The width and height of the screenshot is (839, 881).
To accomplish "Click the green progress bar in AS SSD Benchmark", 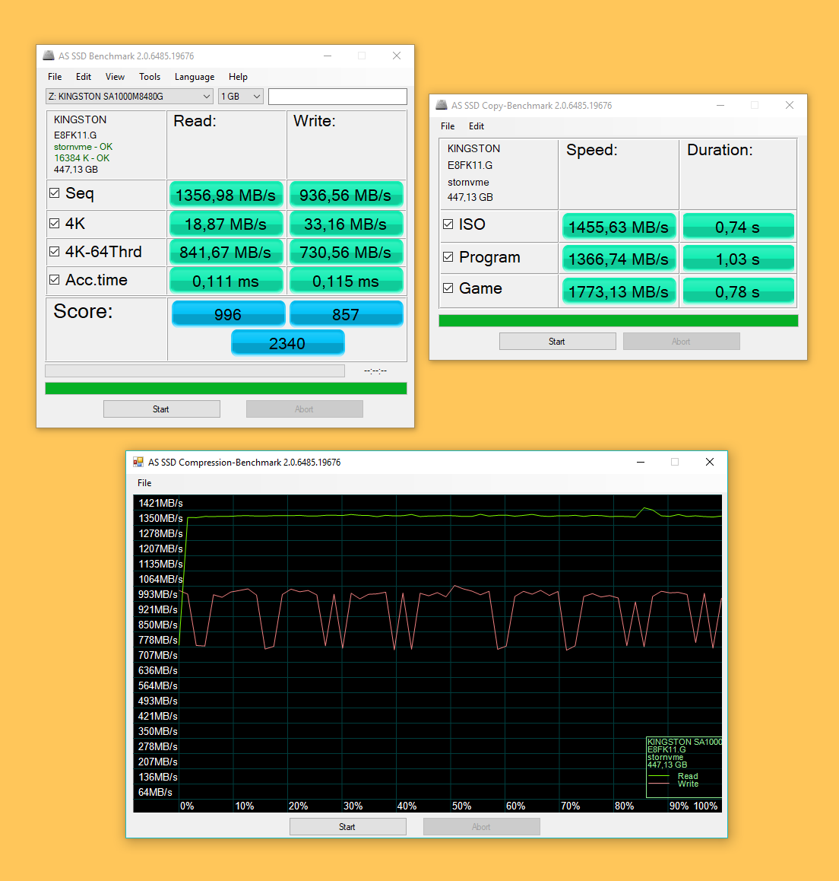I will 226,388.
